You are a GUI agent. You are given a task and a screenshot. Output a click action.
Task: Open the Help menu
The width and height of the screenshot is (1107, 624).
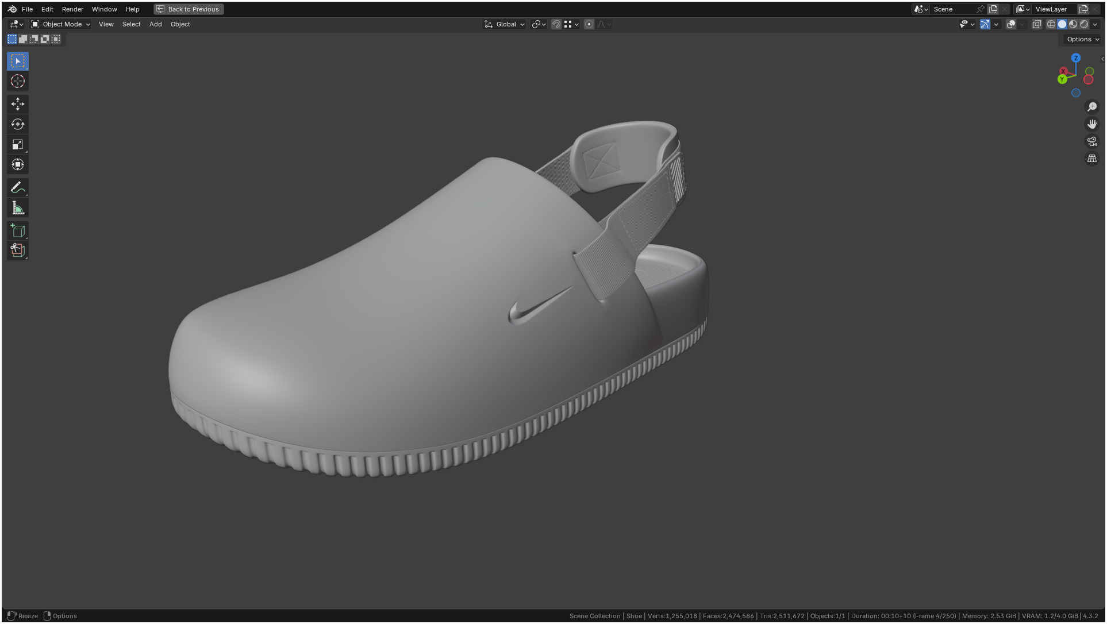(132, 9)
